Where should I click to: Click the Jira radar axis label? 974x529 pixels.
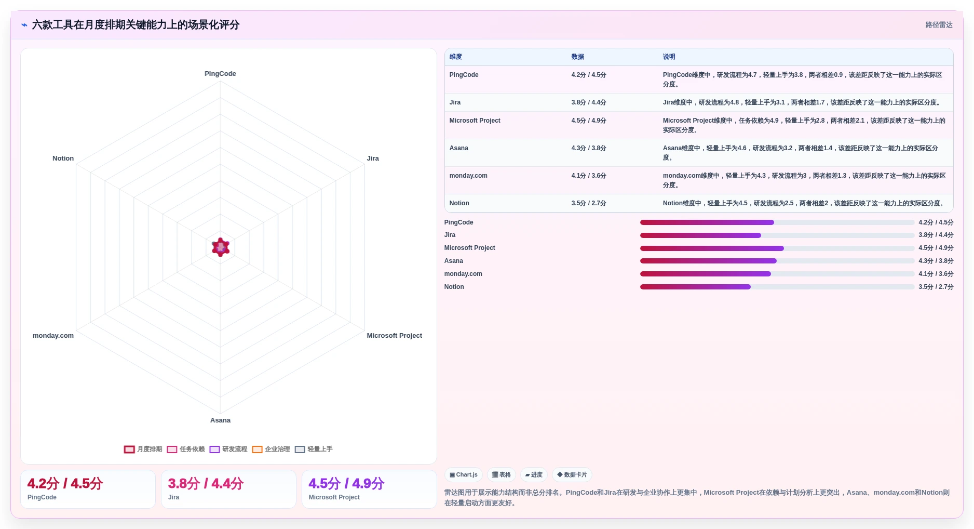pos(373,158)
